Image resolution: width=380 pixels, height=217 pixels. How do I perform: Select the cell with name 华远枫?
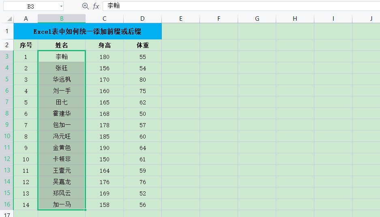pos(62,79)
